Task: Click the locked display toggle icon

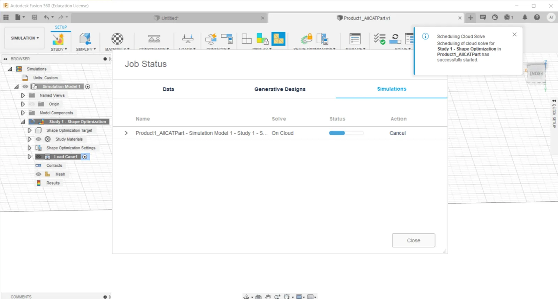Action: (x=262, y=39)
